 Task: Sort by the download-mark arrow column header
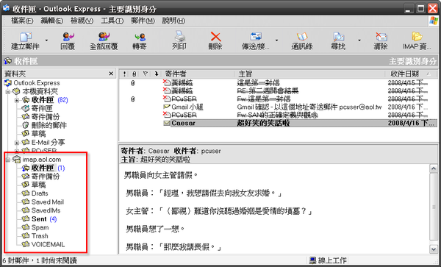157,74
